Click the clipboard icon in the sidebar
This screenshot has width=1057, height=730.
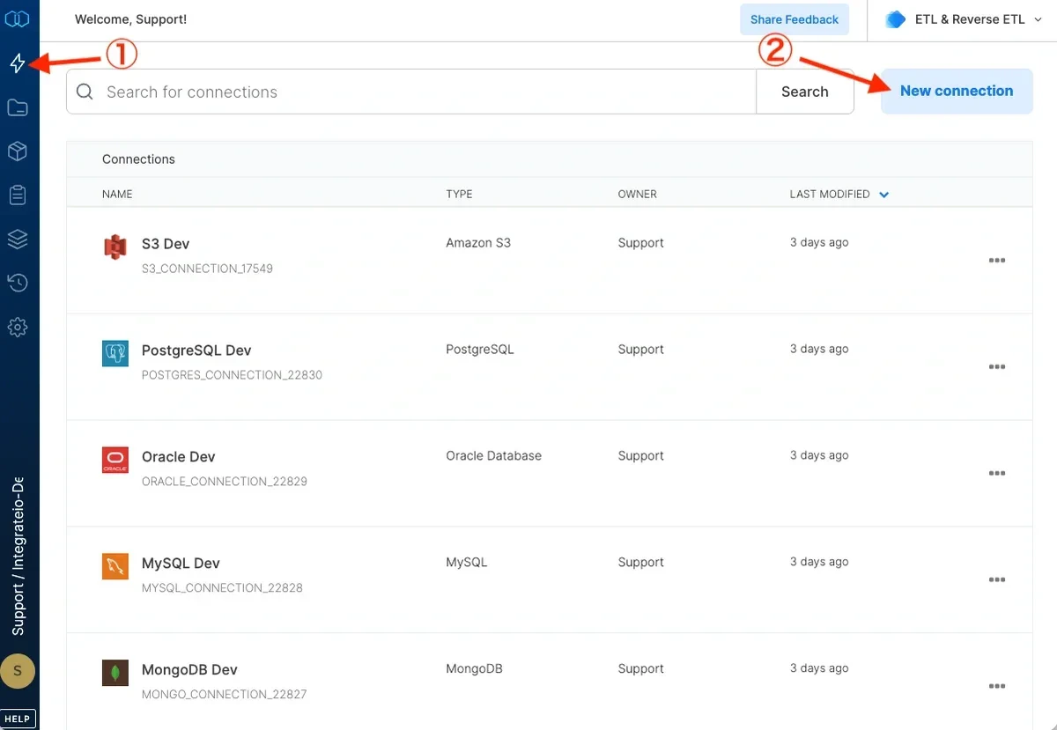point(18,195)
